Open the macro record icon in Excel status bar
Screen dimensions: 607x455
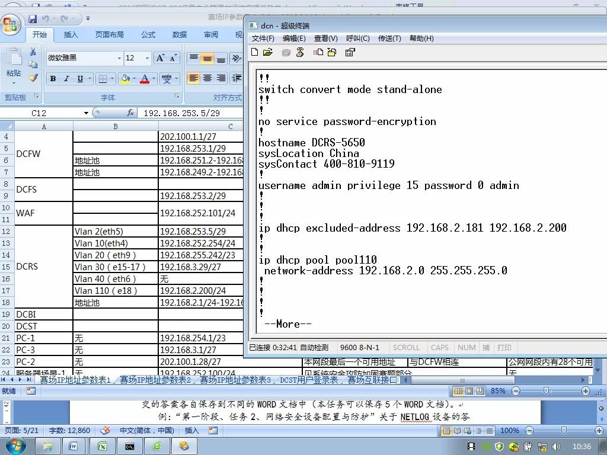click(x=31, y=391)
